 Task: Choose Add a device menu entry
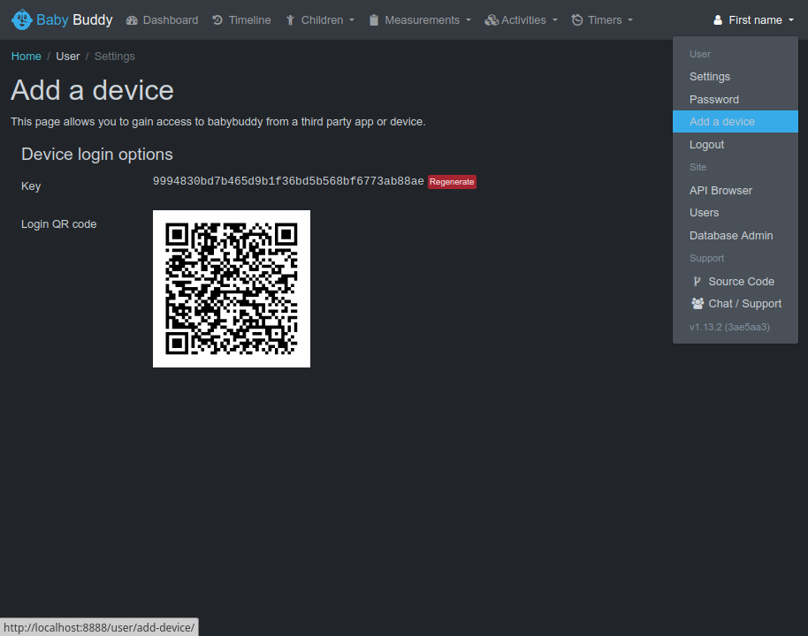[736, 122]
